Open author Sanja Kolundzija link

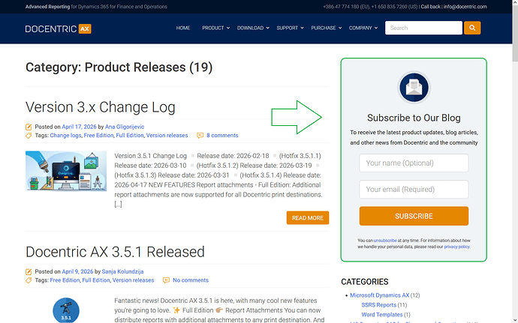[122, 271]
